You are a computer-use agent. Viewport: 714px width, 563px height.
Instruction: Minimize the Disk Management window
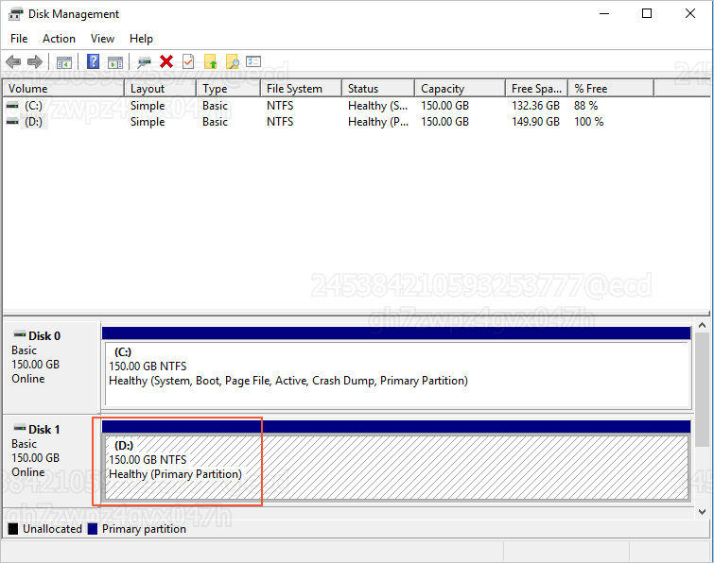pos(604,13)
